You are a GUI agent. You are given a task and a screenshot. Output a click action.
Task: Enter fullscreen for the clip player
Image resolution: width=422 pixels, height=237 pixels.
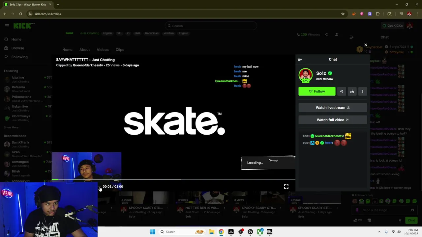(286, 186)
